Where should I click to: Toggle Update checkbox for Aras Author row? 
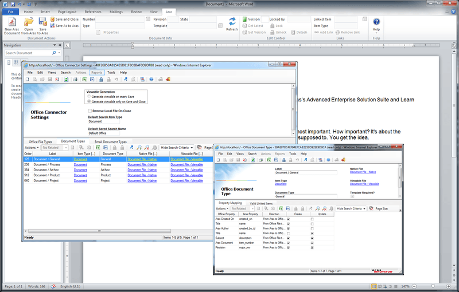pos(312,228)
